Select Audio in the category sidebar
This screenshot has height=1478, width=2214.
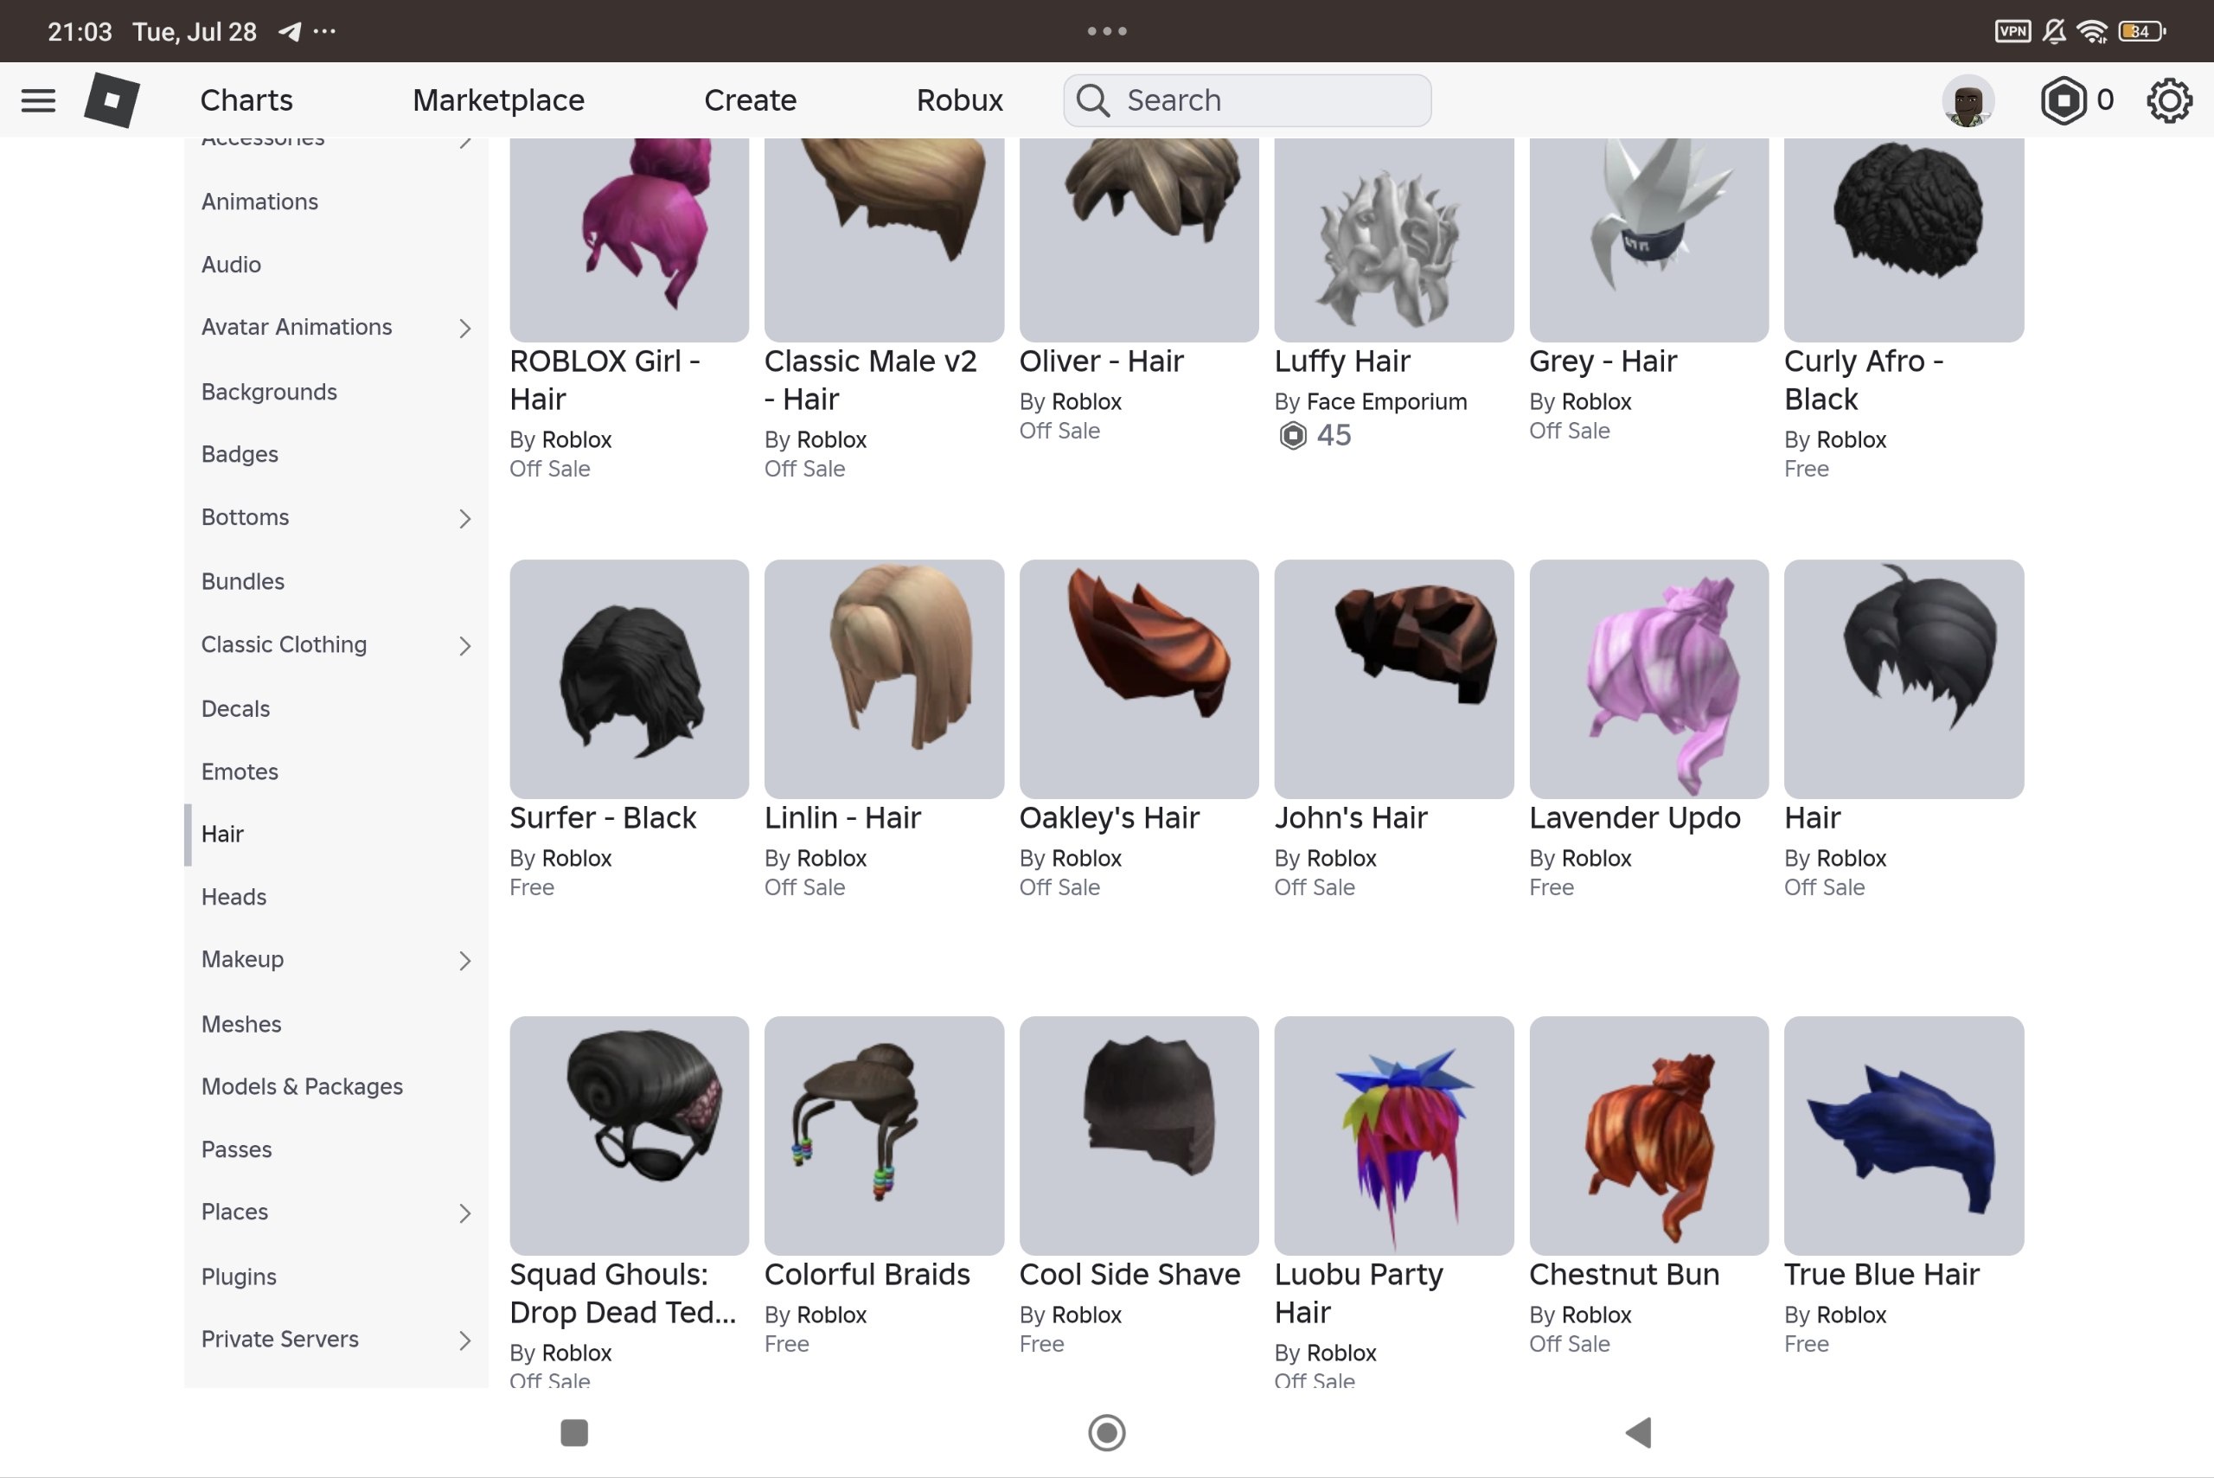(231, 265)
